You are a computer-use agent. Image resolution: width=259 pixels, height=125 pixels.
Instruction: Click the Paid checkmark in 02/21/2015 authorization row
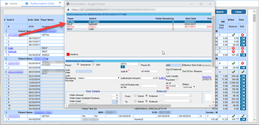242,72
